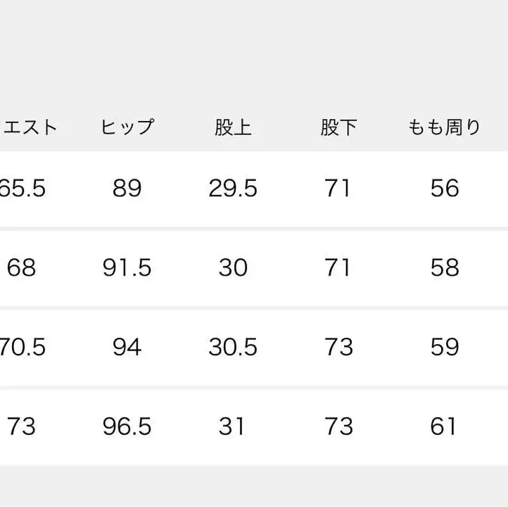The height and width of the screenshot is (508, 508).
Task: Click the もも周り column header
Action: tap(444, 127)
